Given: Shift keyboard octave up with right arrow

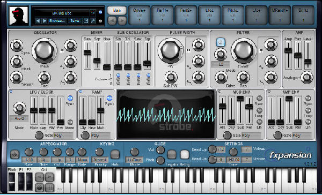Looking at the screenshot, I should (x=49, y=177).
